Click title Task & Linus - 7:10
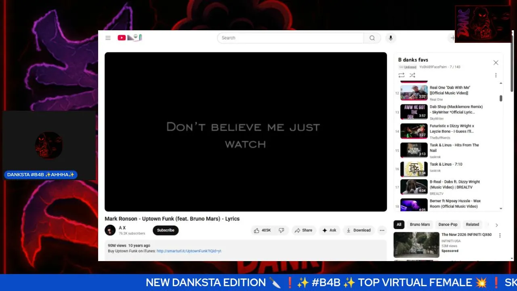 446,164
